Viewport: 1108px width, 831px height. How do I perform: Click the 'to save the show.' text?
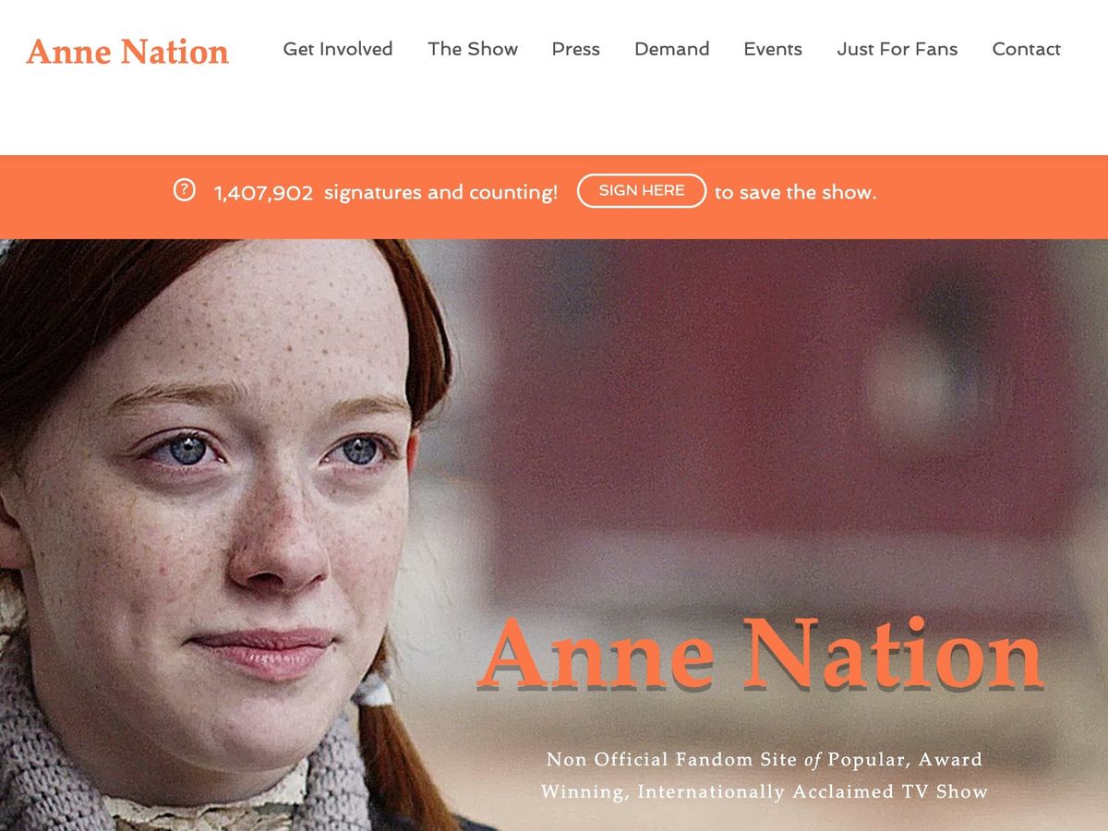(796, 192)
